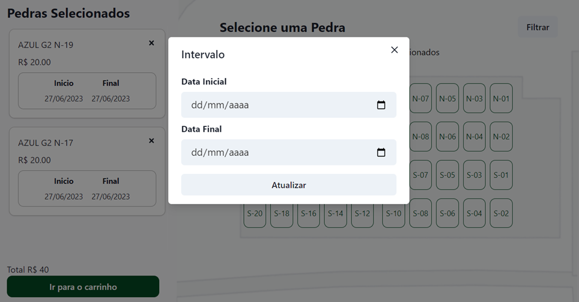Click AZUL G2 N-17 date range box

click(x=87, y=189)
